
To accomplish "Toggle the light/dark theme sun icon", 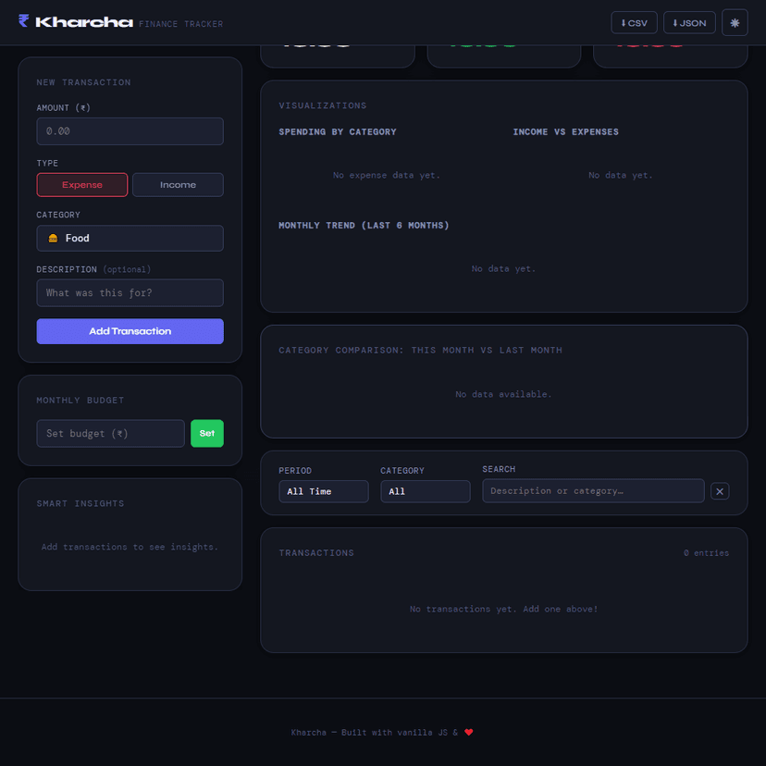I will pos(735,23).
